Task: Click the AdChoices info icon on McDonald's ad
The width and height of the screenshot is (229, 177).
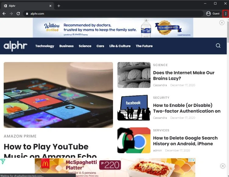Action: [190, 160]
